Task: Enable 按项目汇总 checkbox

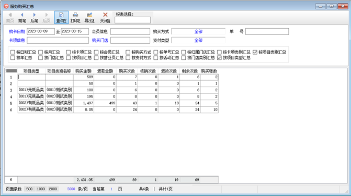Action: (x=69, y=58)
